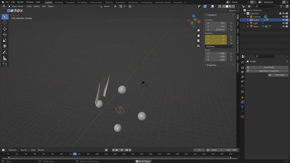Jump to the timeline start frame
290x163 pixels.
tap(113, 150)
